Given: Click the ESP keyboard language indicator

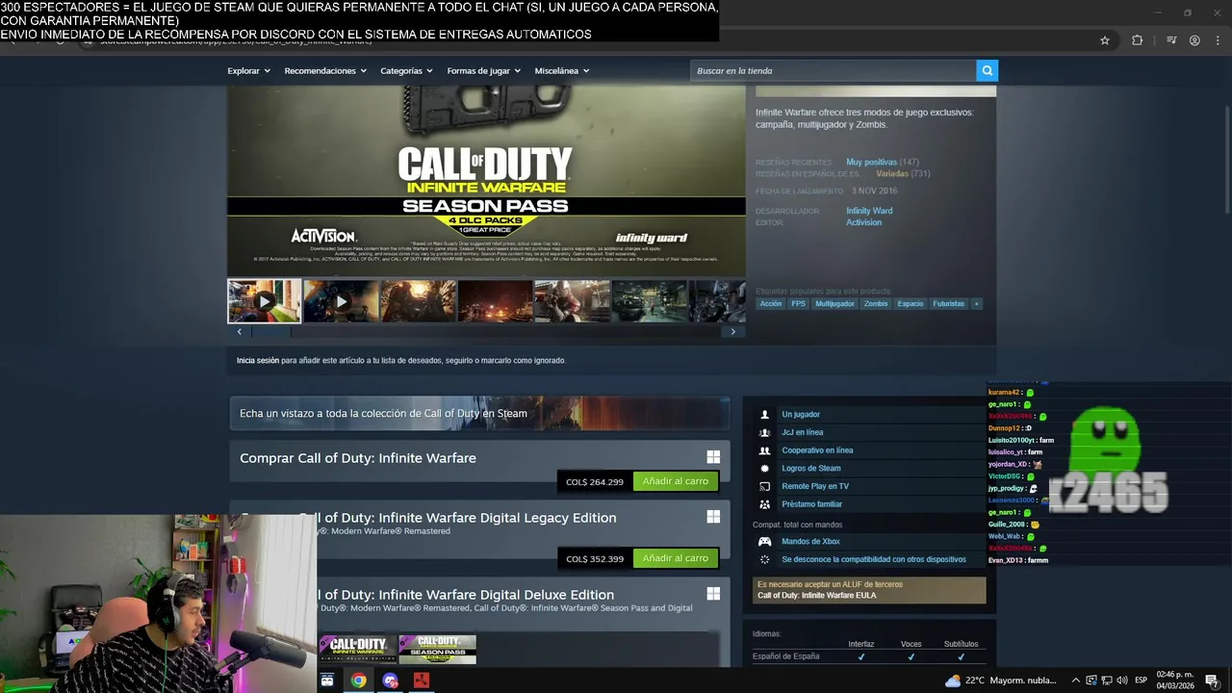Looking at the screenshot, I should point(1141,680).
